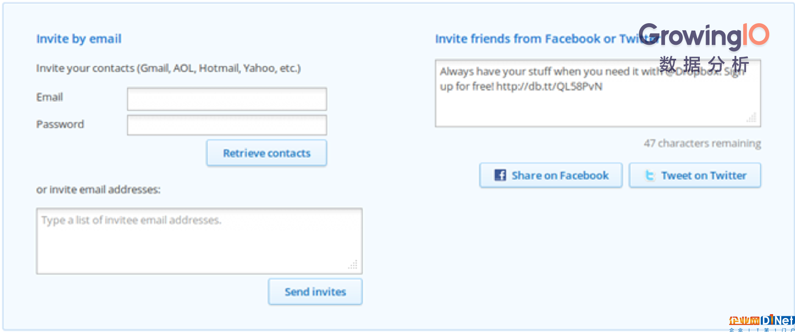This screenshot has width=795, height=332.
Task: Click the Share on Facebook button
Action: coord(551,175)
